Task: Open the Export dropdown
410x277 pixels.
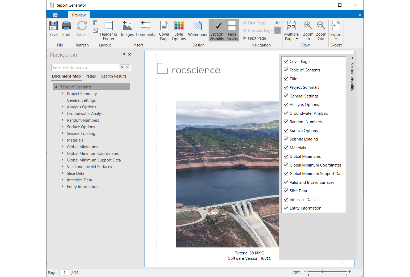Action: (336, 31)
